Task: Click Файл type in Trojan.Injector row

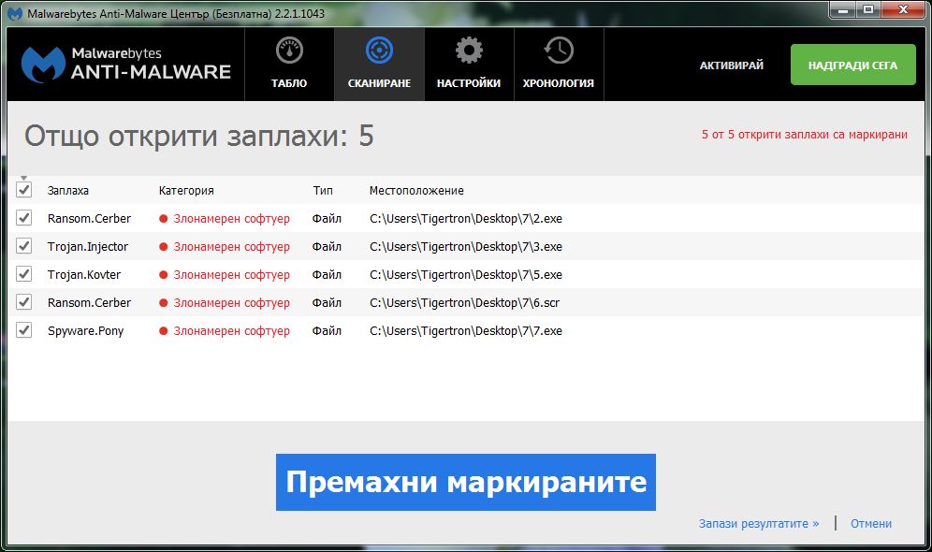Action: click(327, 247)
